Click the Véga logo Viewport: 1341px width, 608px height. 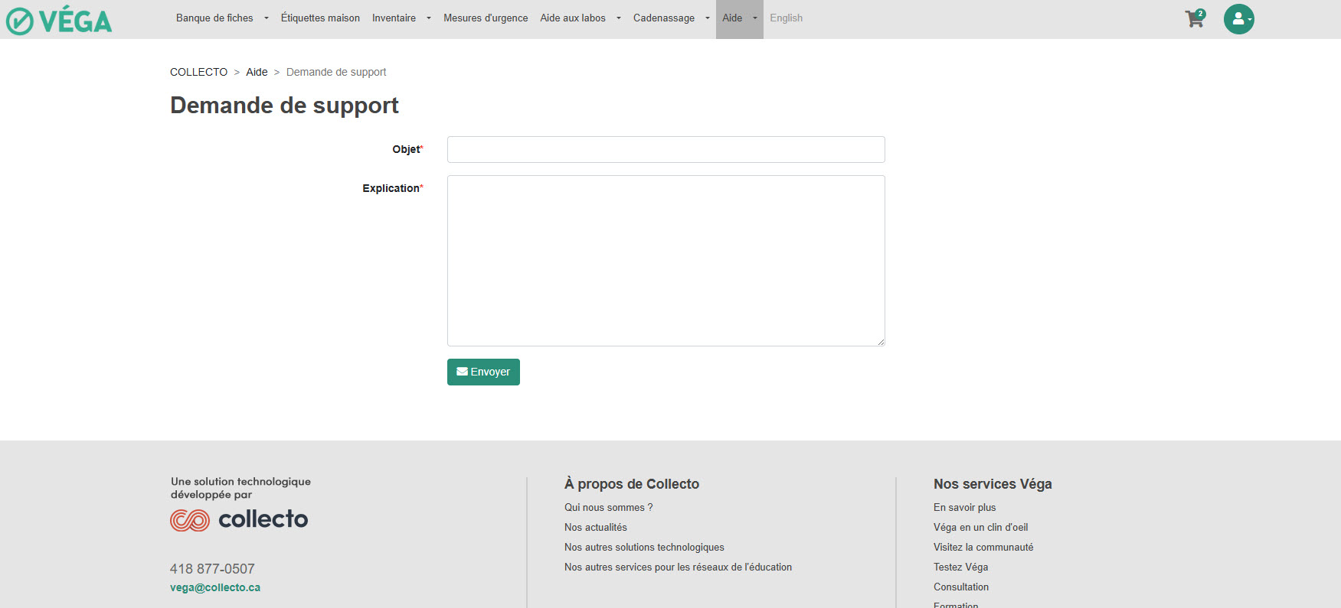point(60,21)
